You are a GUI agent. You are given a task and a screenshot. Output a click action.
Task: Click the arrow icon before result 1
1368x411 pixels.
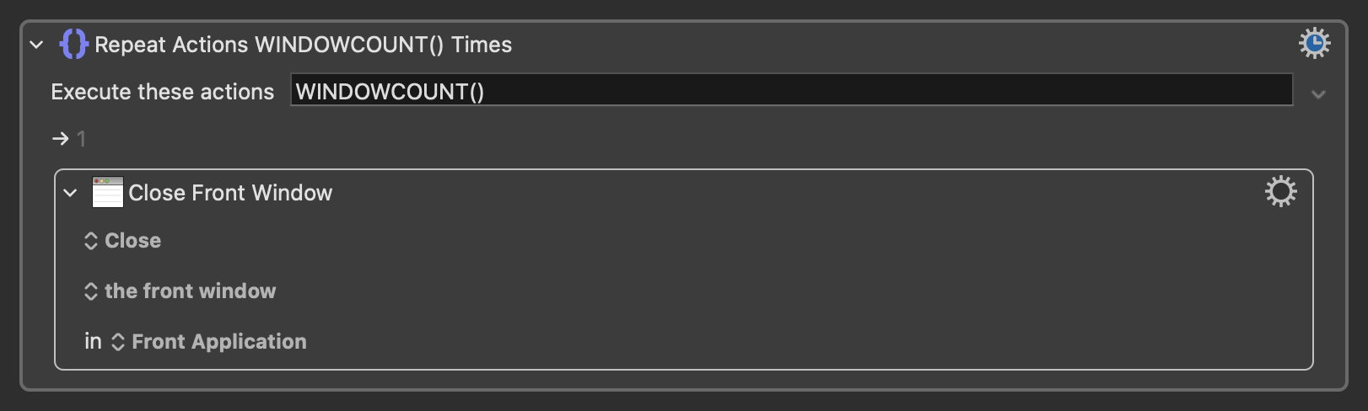(60, 139)
